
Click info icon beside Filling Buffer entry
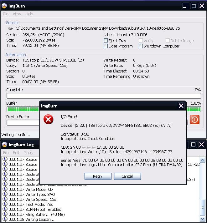point(5,214)
